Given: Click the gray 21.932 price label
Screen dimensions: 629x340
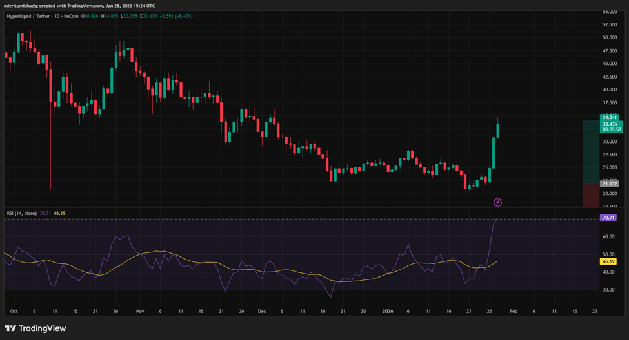Looking at the screenshot, I should click(609, 184).
